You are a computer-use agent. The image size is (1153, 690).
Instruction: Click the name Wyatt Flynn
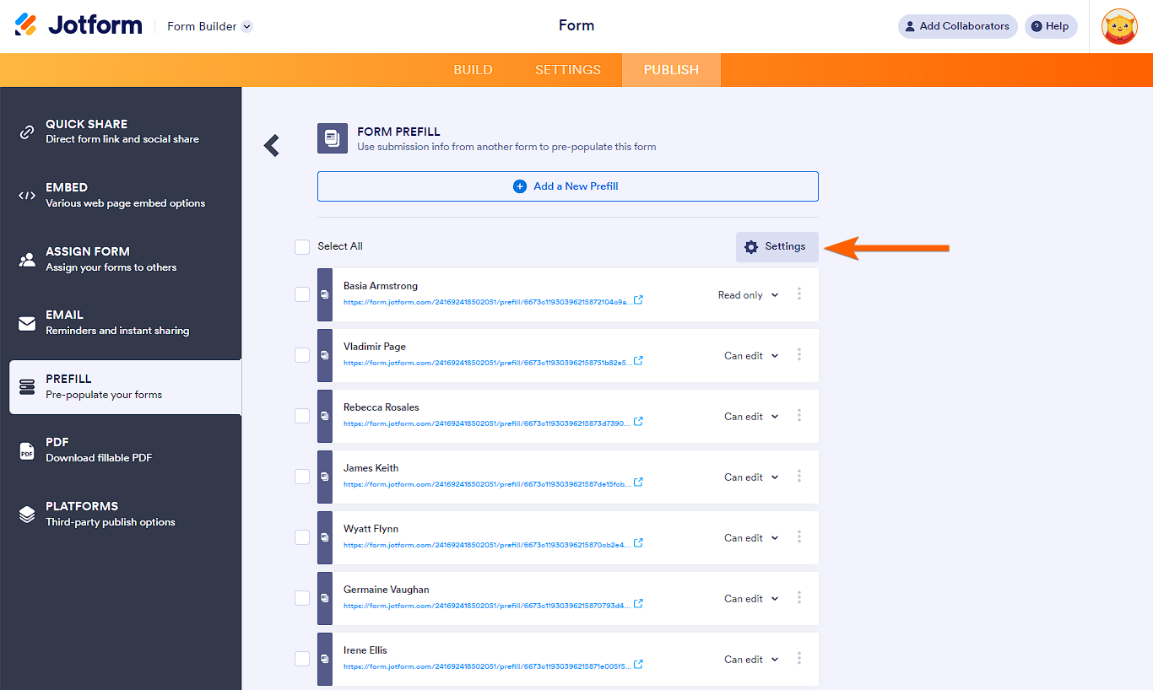coord(371,529)
